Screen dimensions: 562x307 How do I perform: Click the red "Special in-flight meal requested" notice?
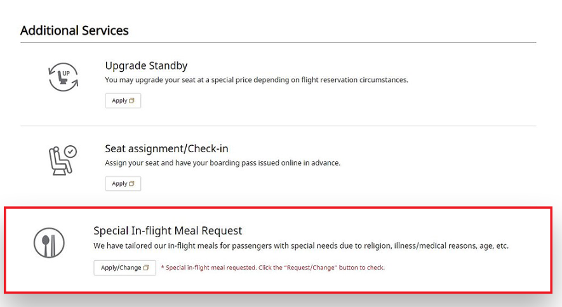[x=272, y=268]
